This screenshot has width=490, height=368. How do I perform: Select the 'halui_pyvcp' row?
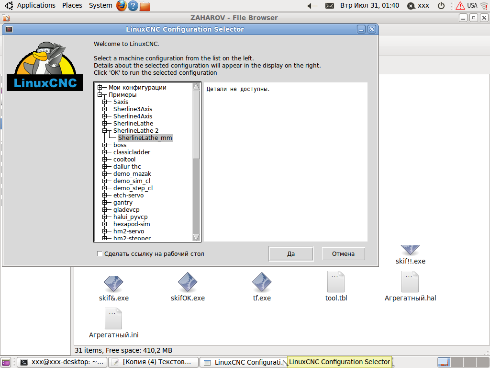pos(130,217)
